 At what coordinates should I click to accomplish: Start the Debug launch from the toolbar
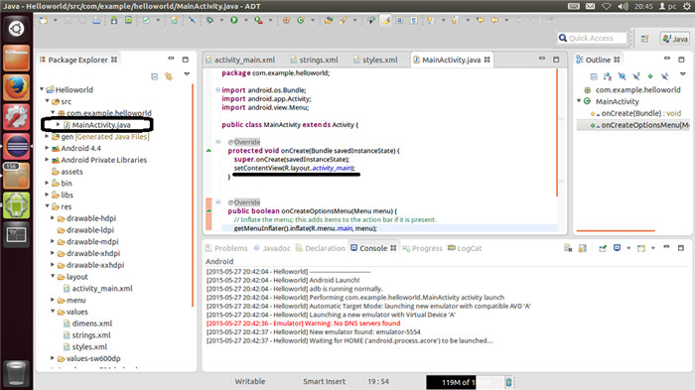click(x=209, y=20)
